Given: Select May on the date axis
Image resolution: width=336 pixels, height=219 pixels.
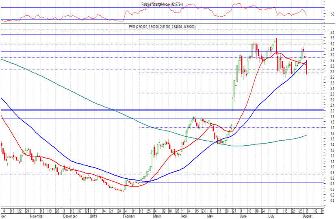Looking at the screenshot, I should (210, 217).
